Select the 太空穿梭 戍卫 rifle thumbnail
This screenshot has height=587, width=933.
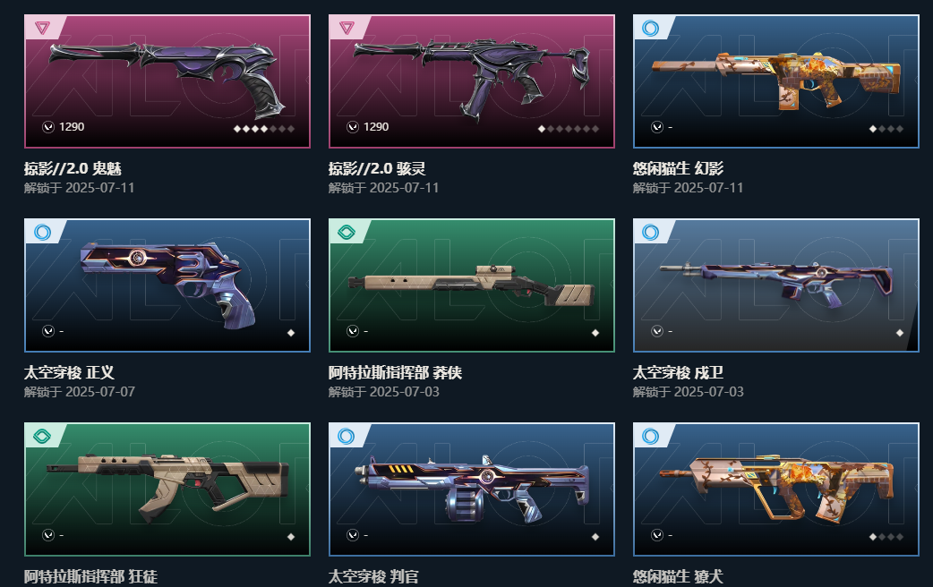coord(776,285)
